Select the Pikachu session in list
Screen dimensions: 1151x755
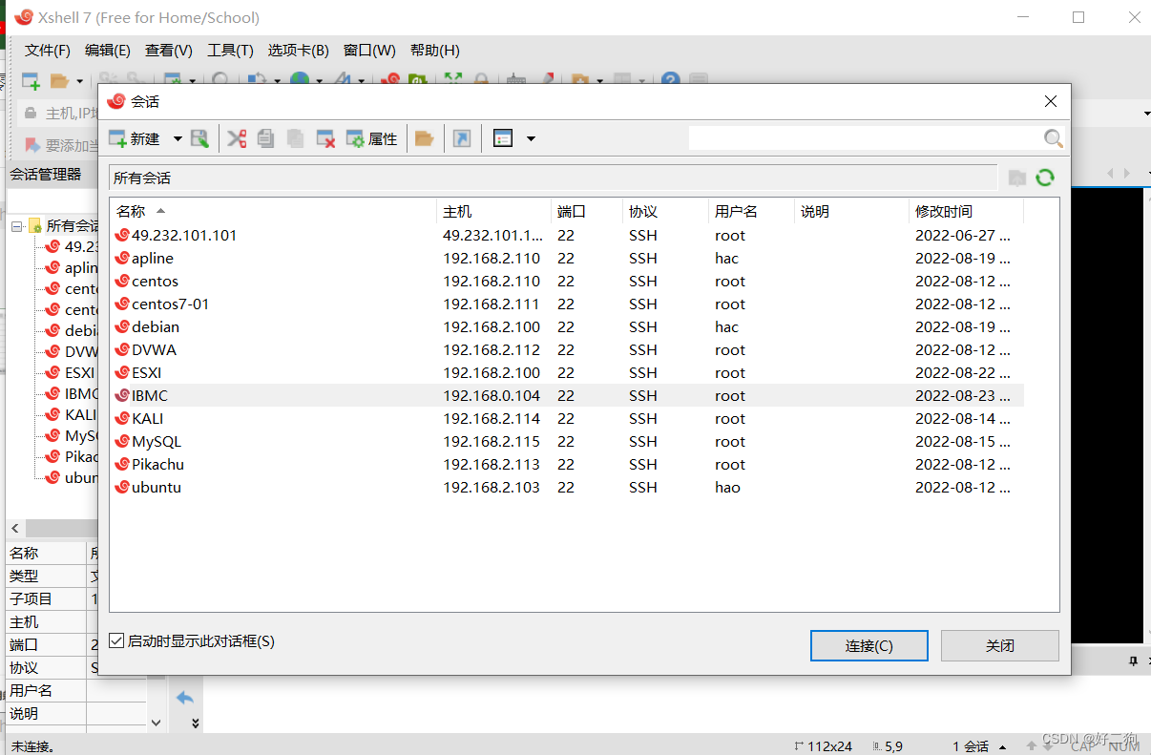pos(567,464)
